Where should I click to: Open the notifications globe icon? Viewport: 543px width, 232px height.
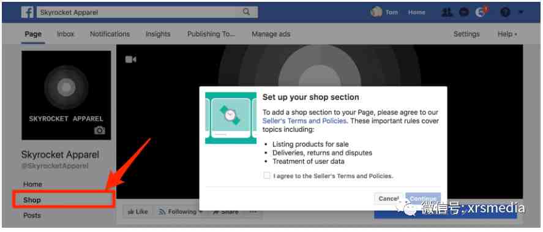pos(481,12)
